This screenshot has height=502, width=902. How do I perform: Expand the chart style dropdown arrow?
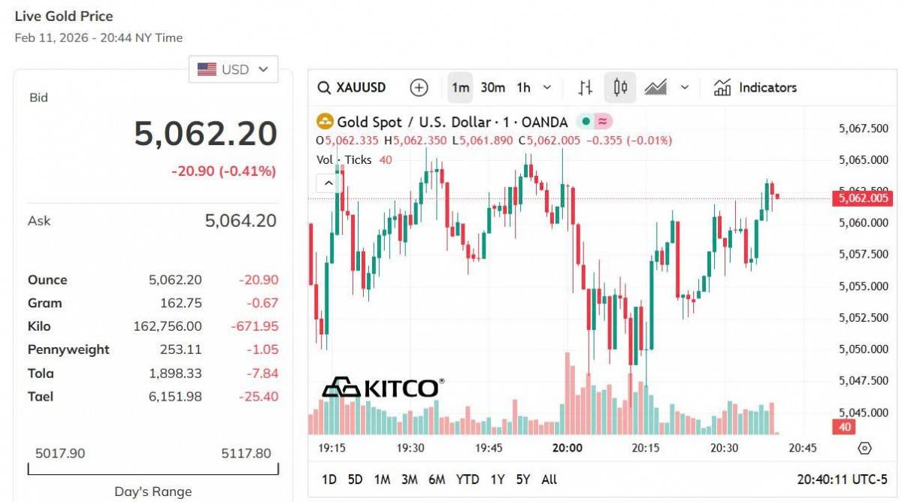[685, 88]
